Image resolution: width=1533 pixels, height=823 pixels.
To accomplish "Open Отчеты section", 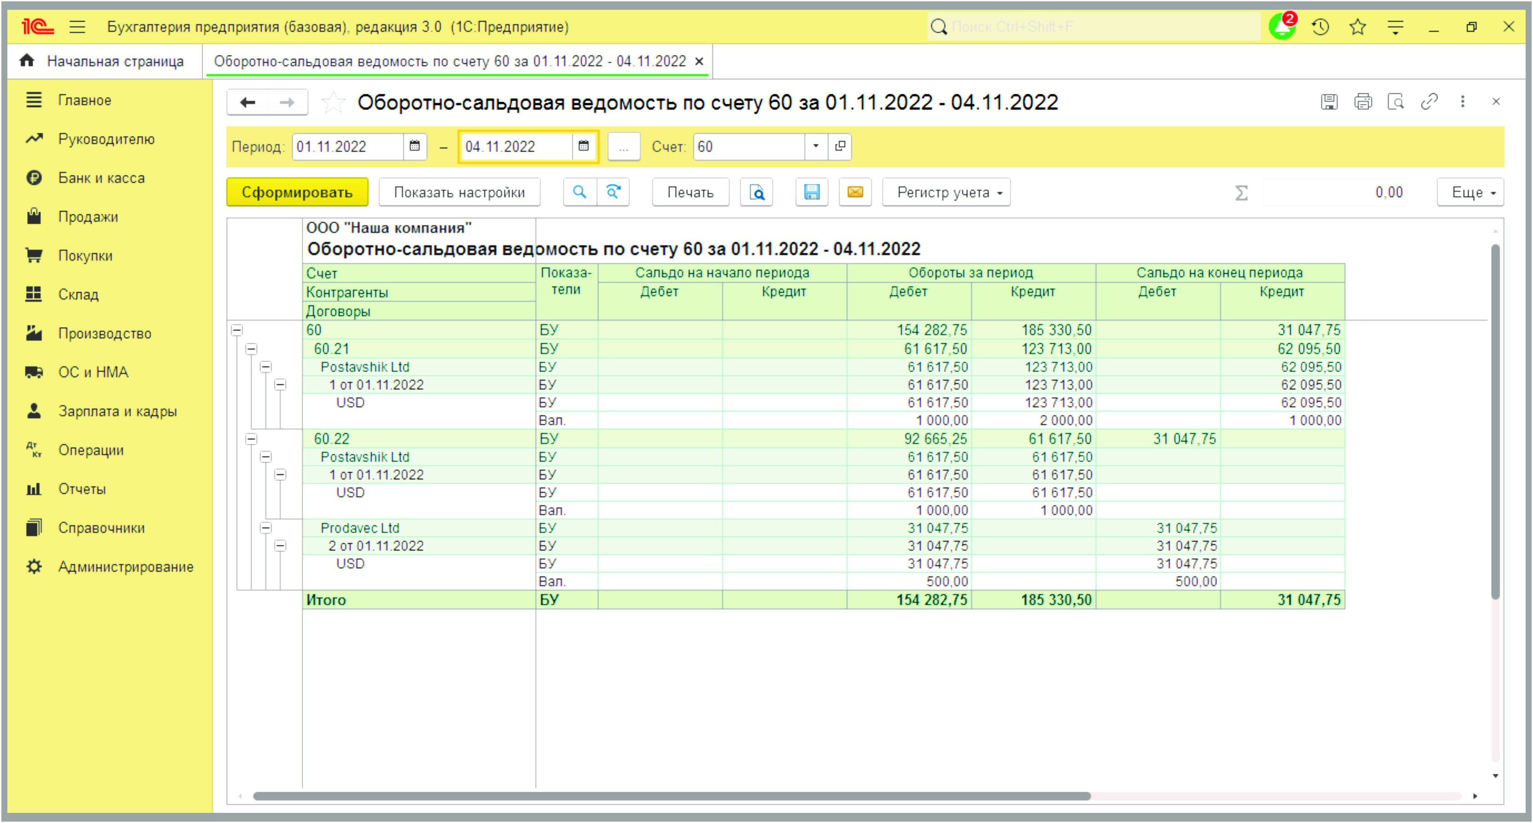I will click(82, 489).
